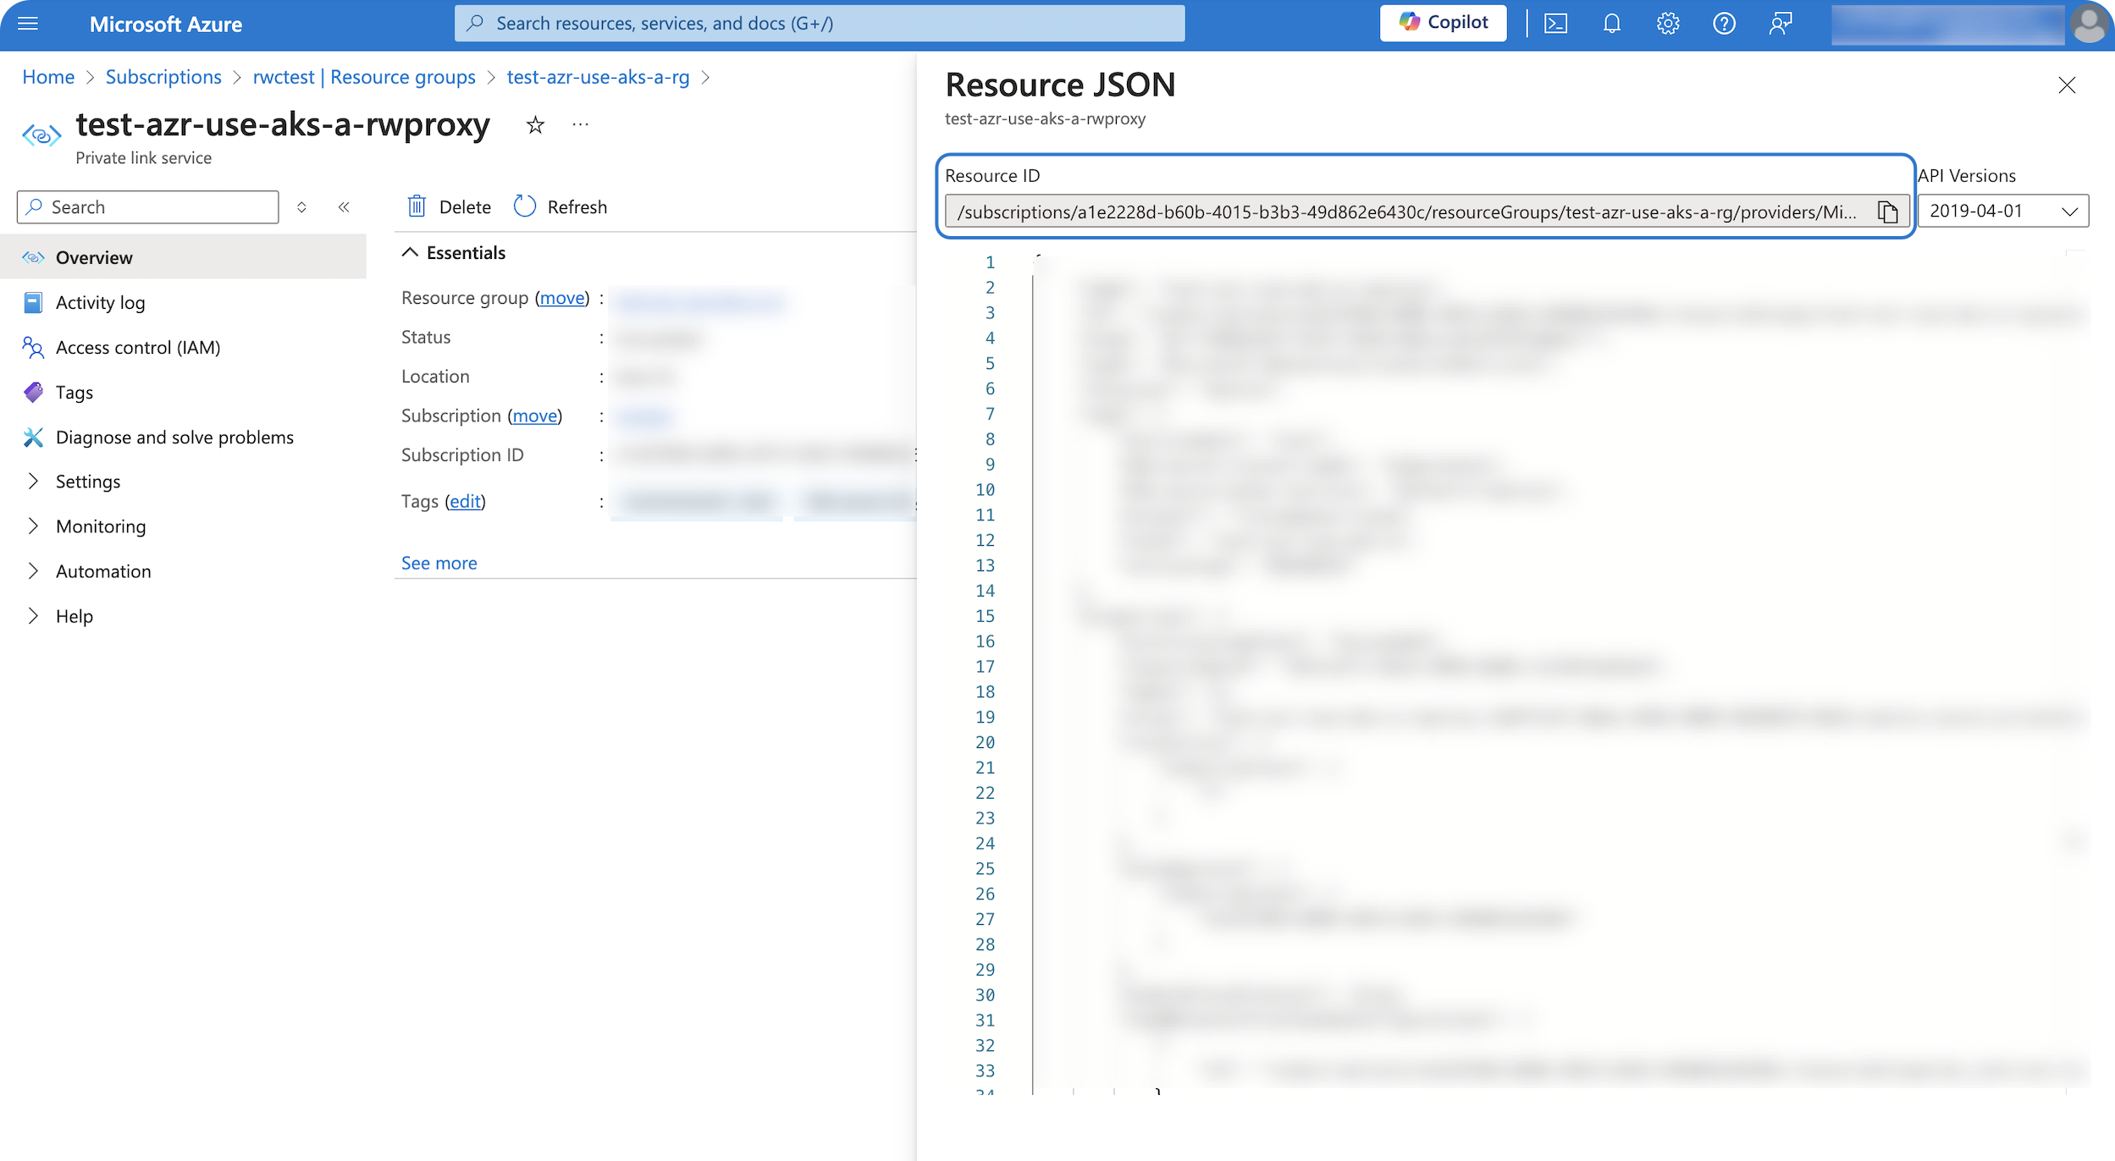The width and height of the screenshot is (2115, 1161).
Task: Navigate to Subscriptions breadcrumb
Action: 163,77
